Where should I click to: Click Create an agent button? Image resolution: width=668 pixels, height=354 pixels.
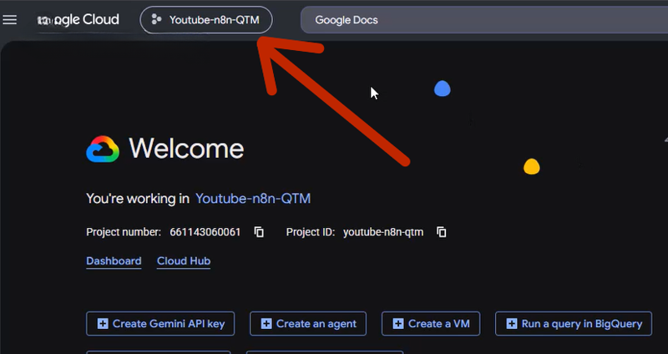(x=308, y=324)
